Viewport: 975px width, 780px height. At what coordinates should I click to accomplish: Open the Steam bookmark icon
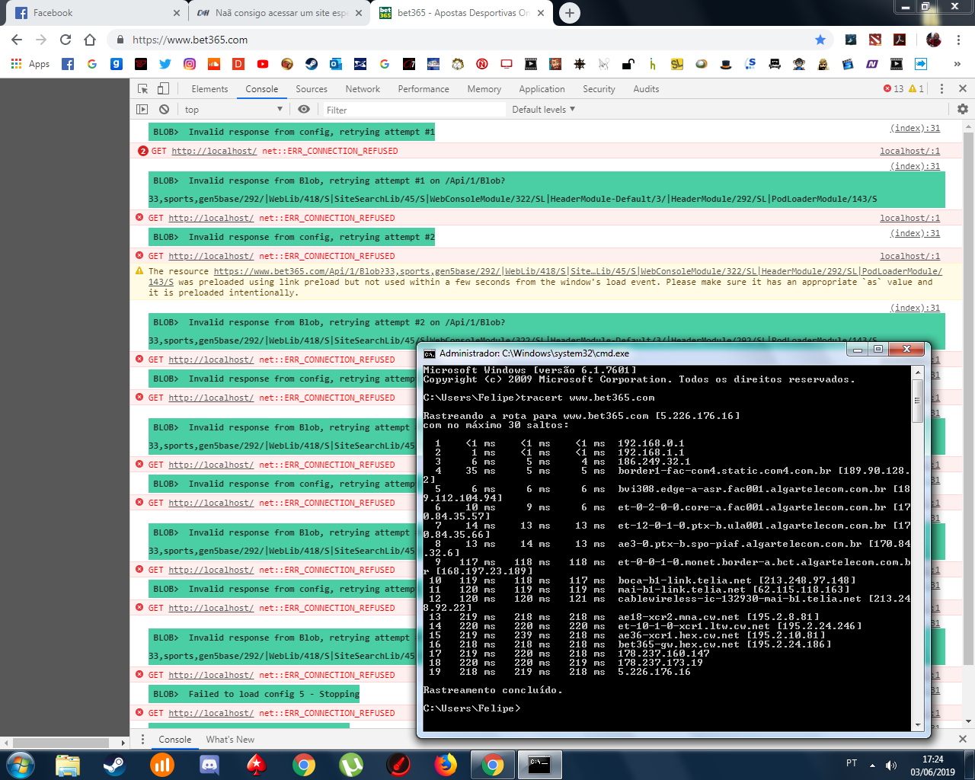tap(312, 64)
